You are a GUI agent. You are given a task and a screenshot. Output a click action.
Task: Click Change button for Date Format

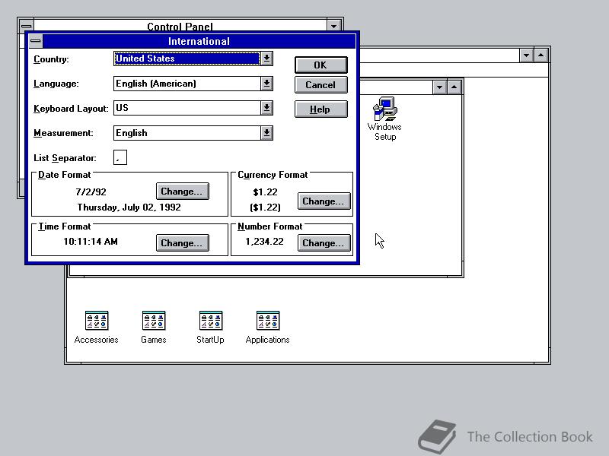[182, 191]
